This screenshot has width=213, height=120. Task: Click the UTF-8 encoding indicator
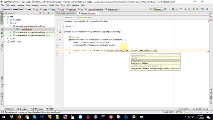click(179, 112)
